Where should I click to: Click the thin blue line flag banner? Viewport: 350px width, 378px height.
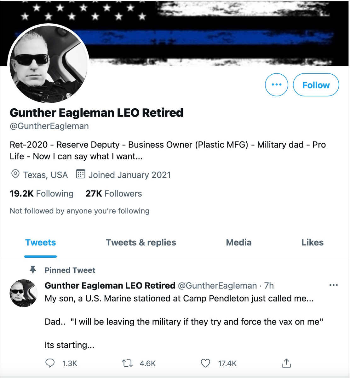[x=221, y=31]
